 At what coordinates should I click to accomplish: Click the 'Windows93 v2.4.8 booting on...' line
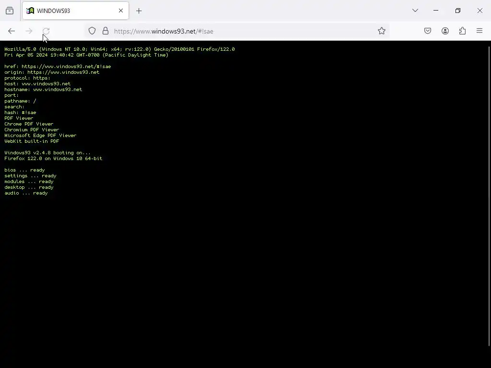pyautogui.click(x=47, y=153)
